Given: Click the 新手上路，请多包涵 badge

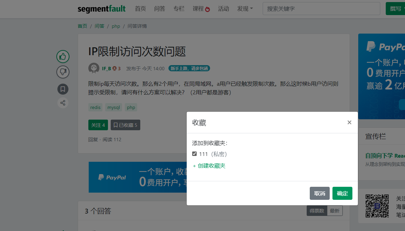Looking at the screenshot, I should click(x=189, y=69).
